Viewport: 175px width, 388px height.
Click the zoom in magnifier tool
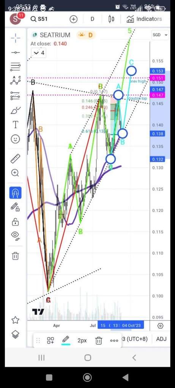tap(15, 173)
